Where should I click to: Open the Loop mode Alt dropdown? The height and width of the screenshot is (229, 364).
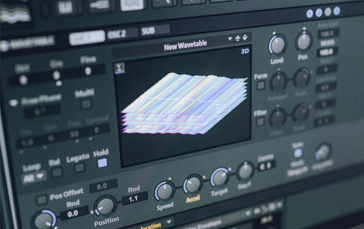click(33, 178)
